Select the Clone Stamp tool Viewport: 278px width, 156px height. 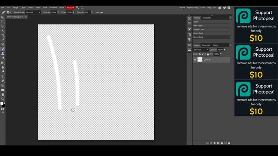point(3,54)
